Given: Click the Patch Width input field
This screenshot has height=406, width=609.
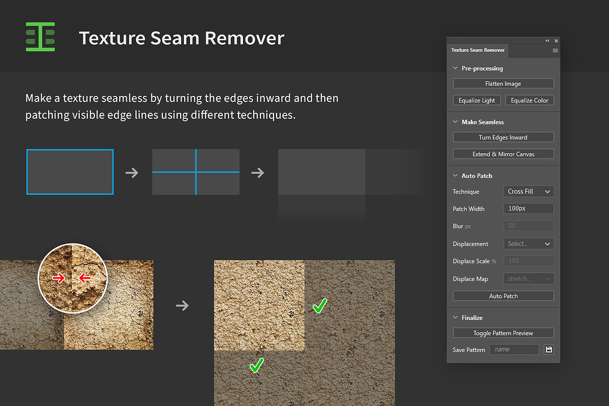Looking at the screenshot, I should 528,208.
